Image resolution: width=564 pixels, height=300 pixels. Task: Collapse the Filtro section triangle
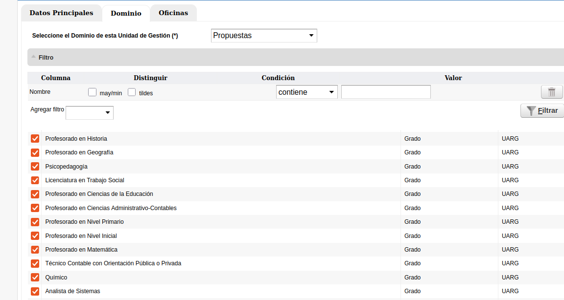tap(33, 57)
